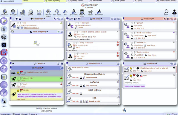The image size is (178, 115).
Task: Toggle the flag on Proj1 project
Action: point(21,84)
